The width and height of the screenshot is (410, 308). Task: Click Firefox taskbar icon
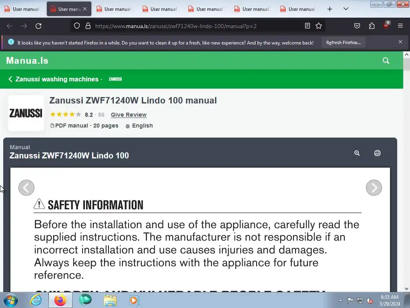pos(60,300)
